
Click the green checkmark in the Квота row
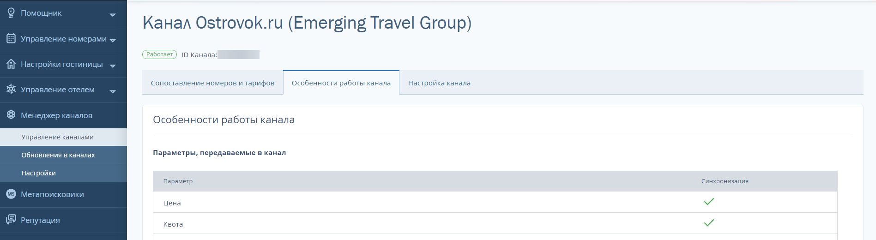(709, 223)
